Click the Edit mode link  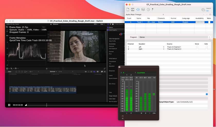pos(207,11)
